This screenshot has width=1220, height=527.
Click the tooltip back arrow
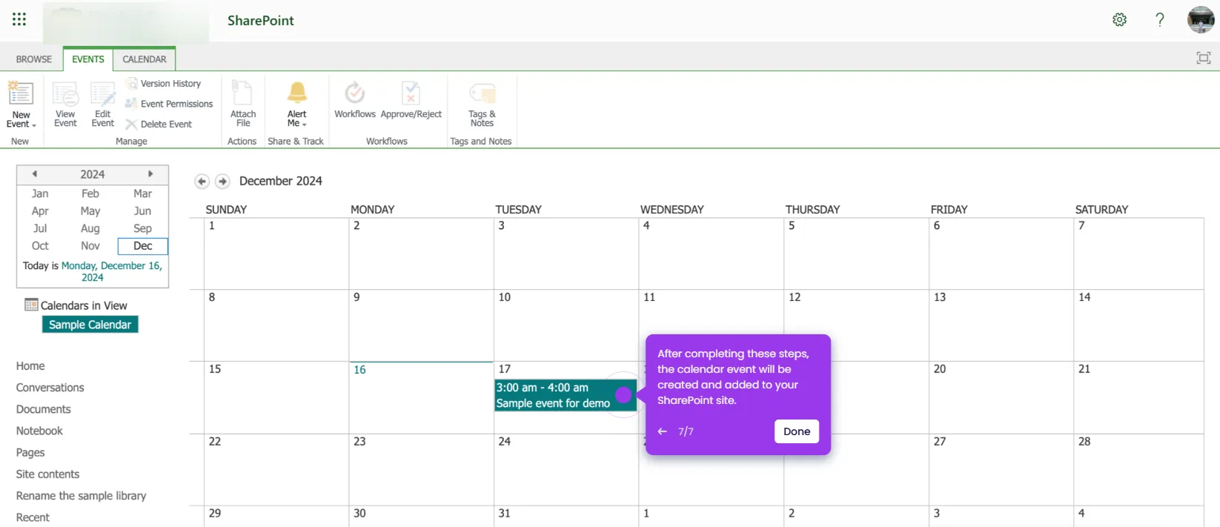663,431
